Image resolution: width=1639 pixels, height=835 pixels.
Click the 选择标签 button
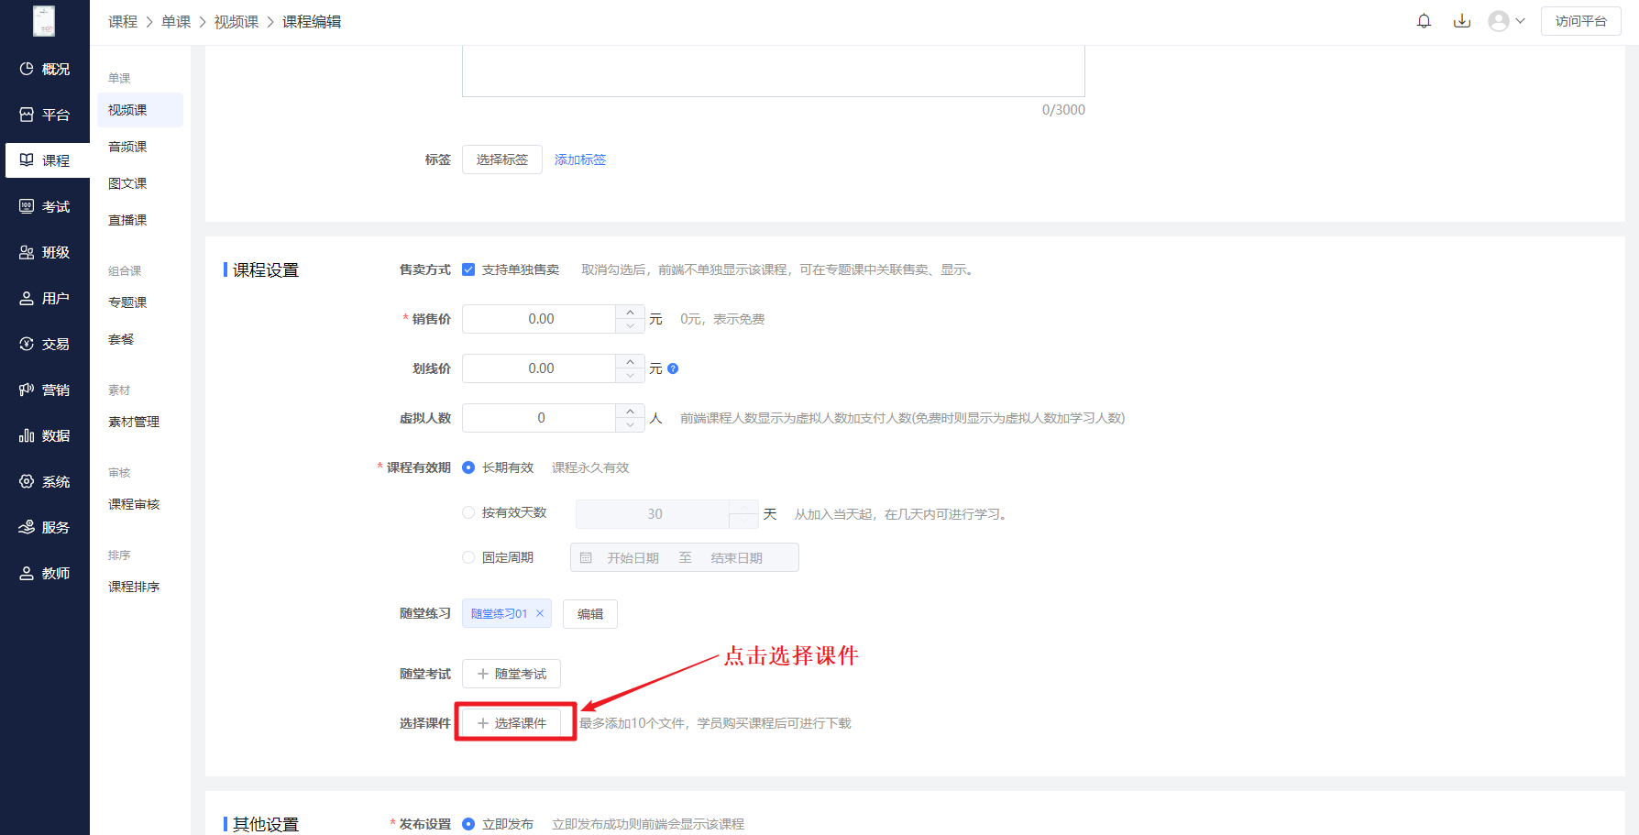[x=502, y=159]
